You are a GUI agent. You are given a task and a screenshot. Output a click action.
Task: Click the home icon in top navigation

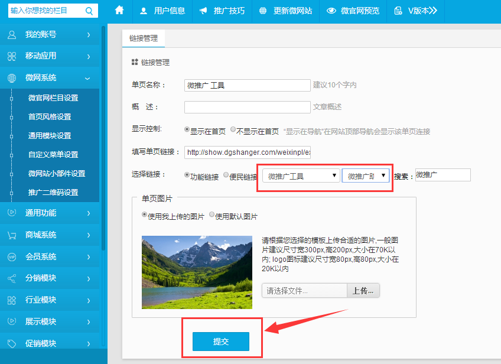coord(119,10)
